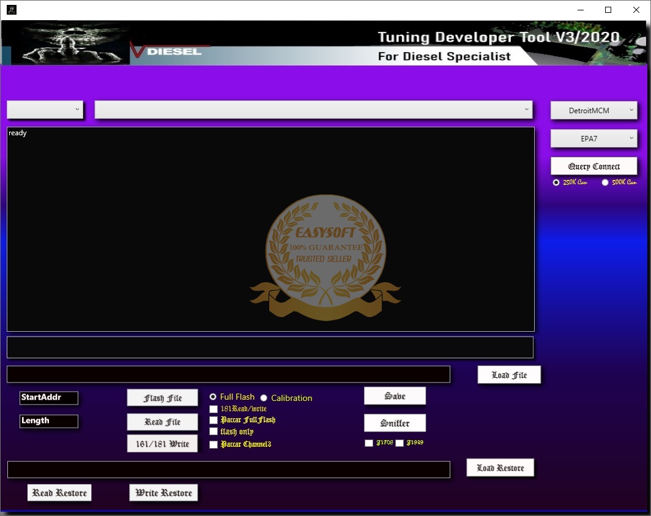Image resolution: width=651 pixels, height=516 pixels.
Task: Tick the Paccar FullFlash checkbox
Action: coord(214,420)
